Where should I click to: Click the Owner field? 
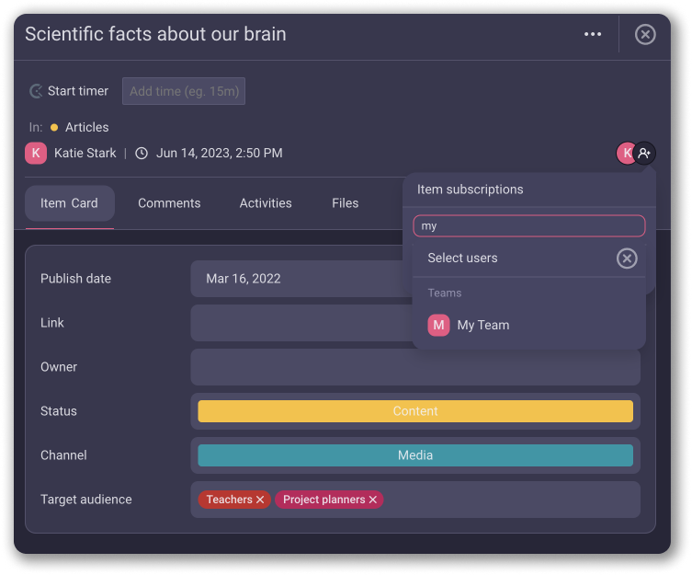coord(415,367)
